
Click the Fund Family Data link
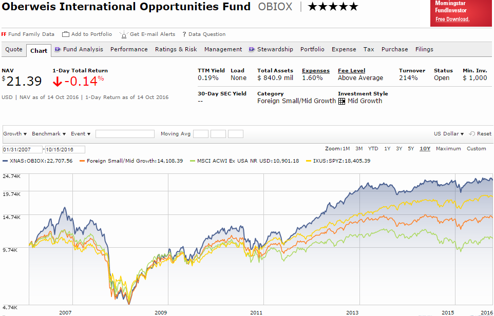[31, 34]
